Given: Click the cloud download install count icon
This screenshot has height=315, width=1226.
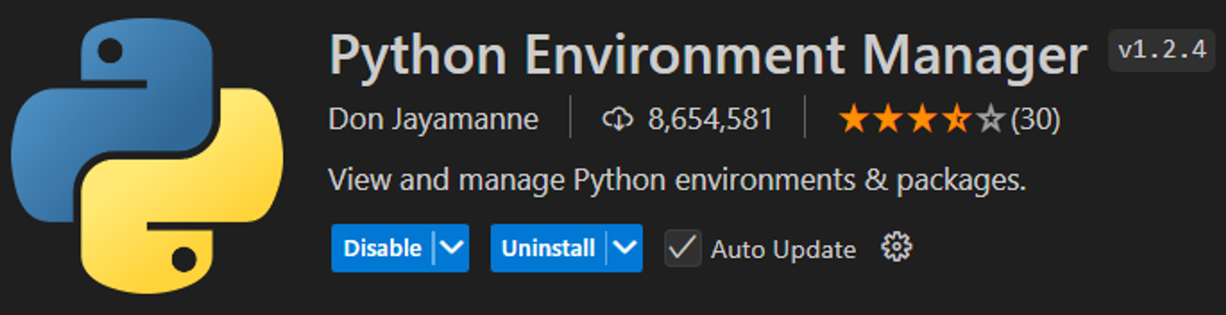Looking at the screenshot, I should click(617, 118).
